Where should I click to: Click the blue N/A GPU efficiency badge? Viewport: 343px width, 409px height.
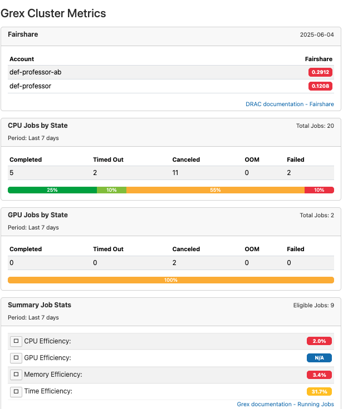pos(319,358)
